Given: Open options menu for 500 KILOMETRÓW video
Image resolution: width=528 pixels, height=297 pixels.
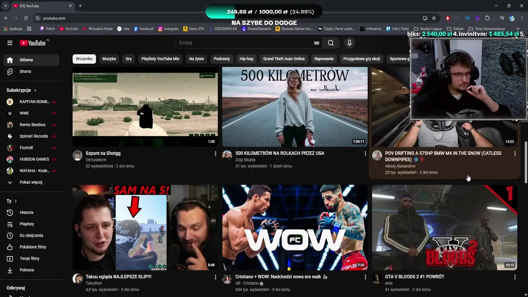Looking at the screenshot, I should coord(365,153).
